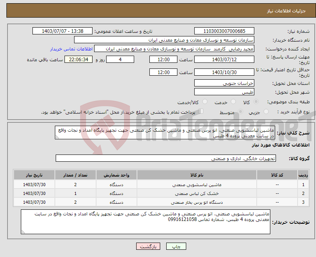Select the کالا/خدمت radio button

[x=205, y=102]
